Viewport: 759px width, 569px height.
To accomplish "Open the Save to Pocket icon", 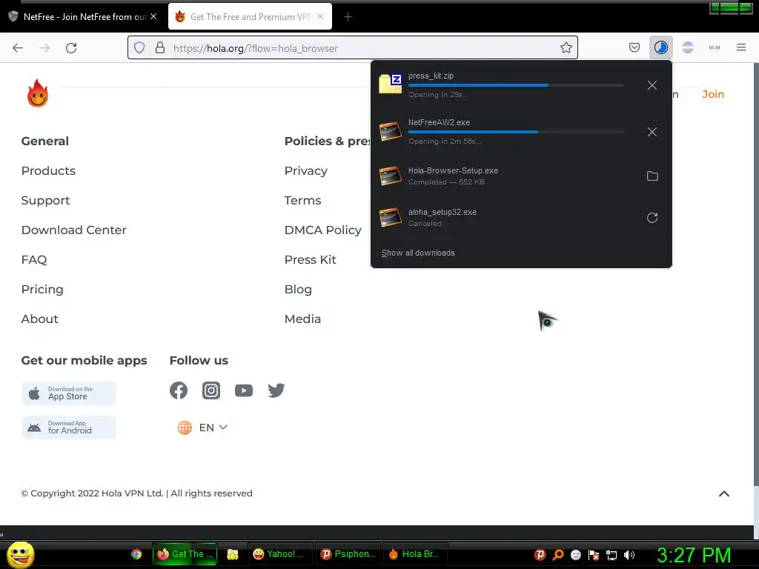I will [634, 48].
